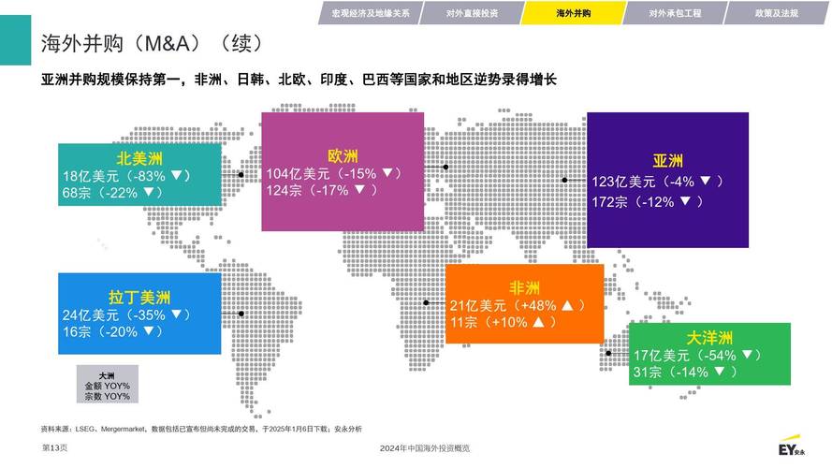
Task: Click the gray 大洲 legend box
Action: (x=107, y=385)
